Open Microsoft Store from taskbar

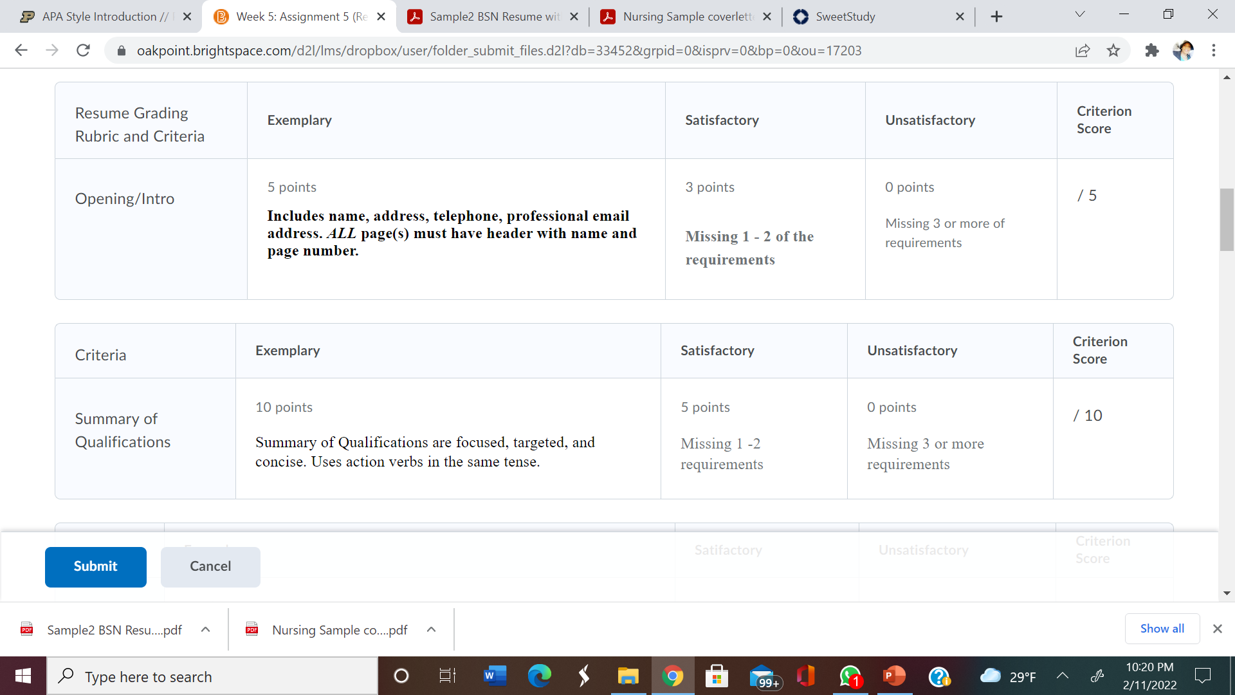(x=717, y=676)
